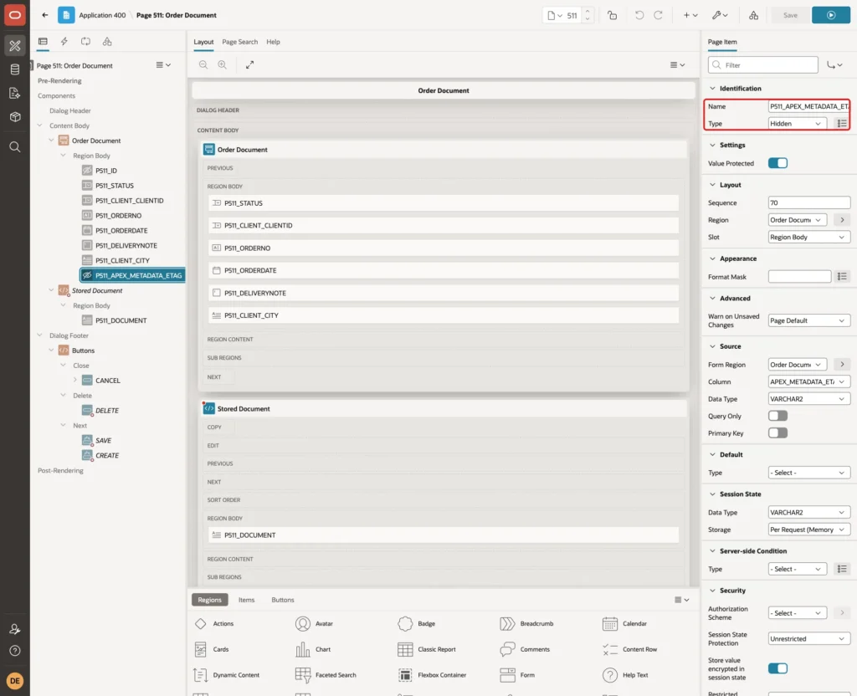The image size is (857, 696).
Task: Click the DE user avatar
Action: (15, 681)
